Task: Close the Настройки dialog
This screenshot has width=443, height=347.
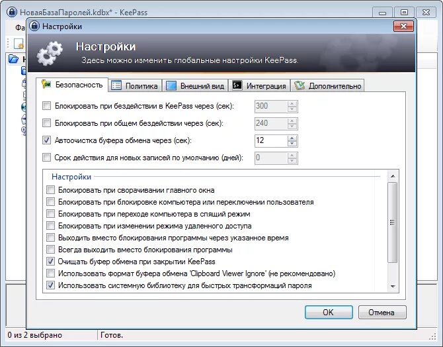Action: tap(403, 26)
